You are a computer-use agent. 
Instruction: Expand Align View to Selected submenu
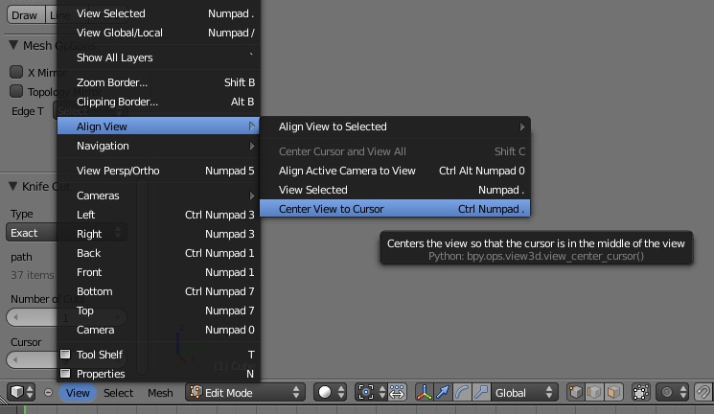coord(395,126)
